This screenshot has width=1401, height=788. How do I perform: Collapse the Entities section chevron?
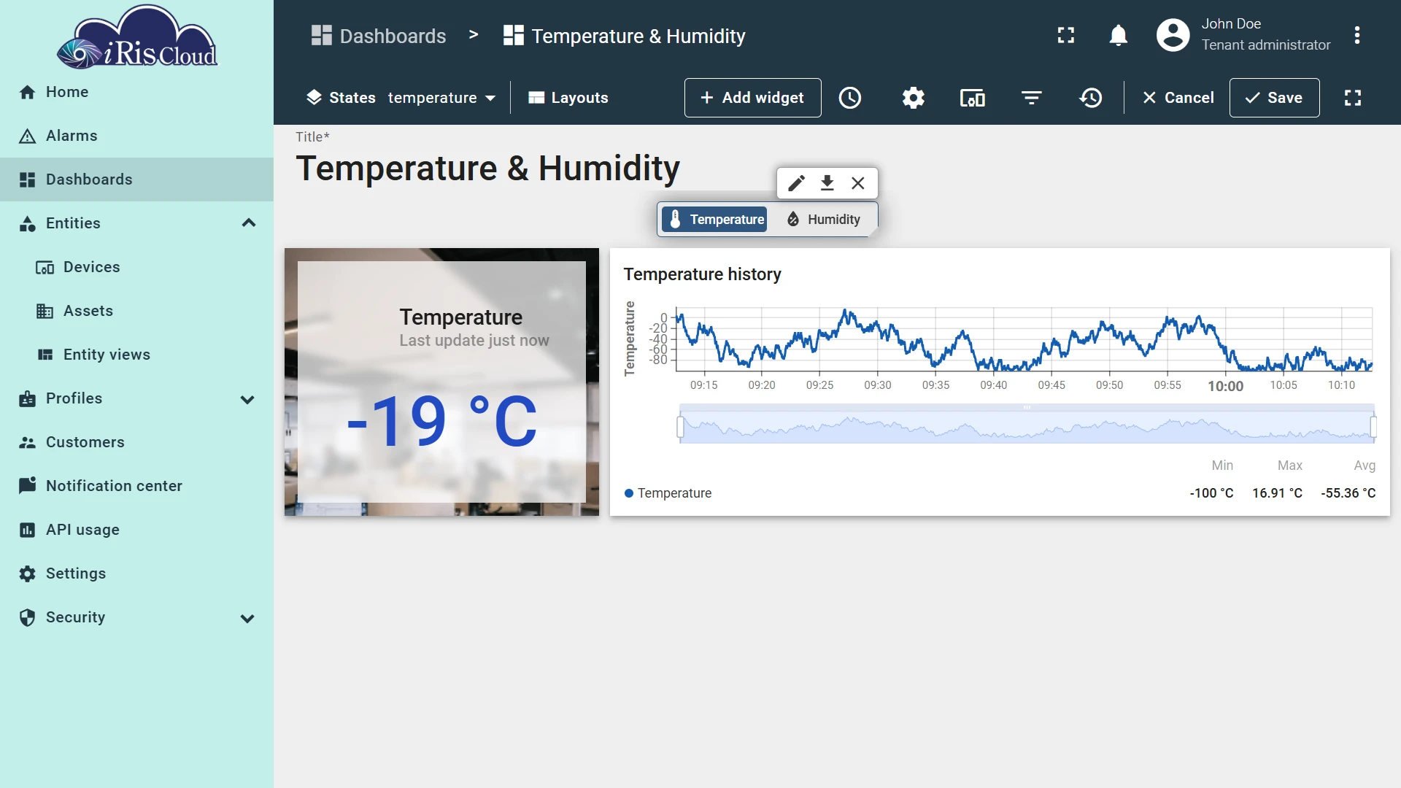coord(249,223)
